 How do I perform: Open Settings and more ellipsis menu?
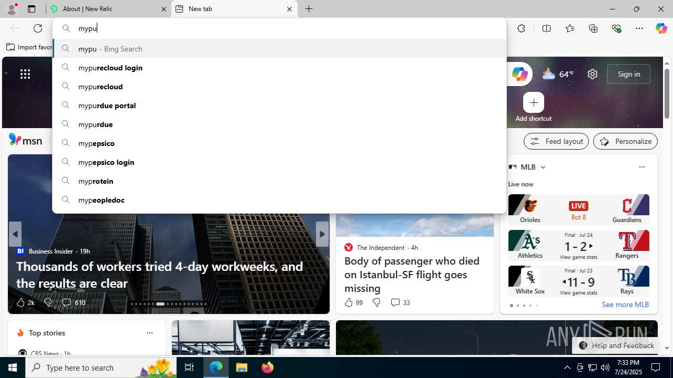[x=639, y=28]
